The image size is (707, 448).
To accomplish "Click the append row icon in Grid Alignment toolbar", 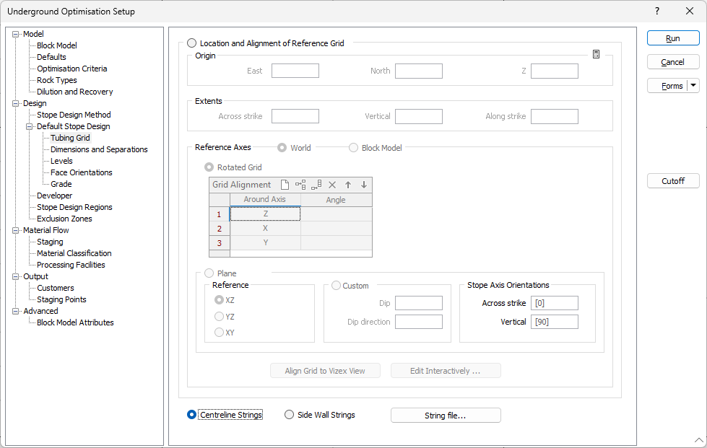I will click(316, 185).
